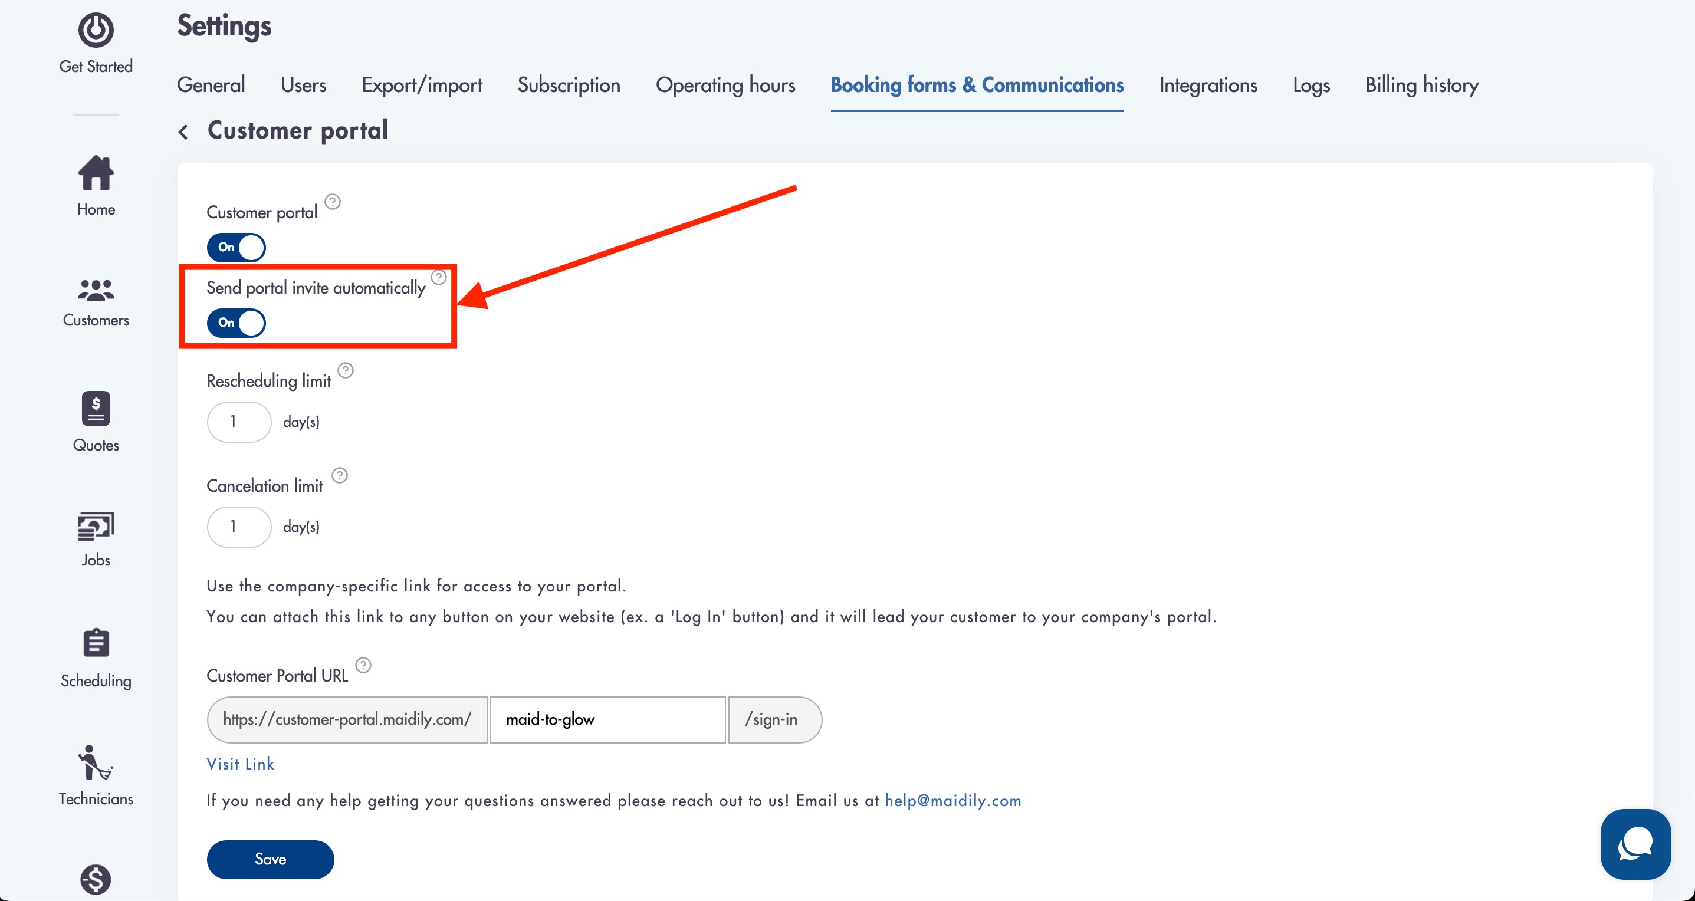Disable Send portal invite automatically switch
This screenshot has height=901, width=1695.
coord(236,323)
